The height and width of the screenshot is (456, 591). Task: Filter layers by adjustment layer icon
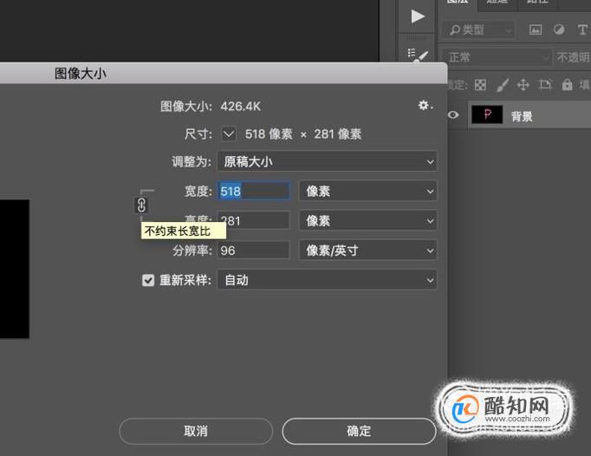click(x=559, y=29)
